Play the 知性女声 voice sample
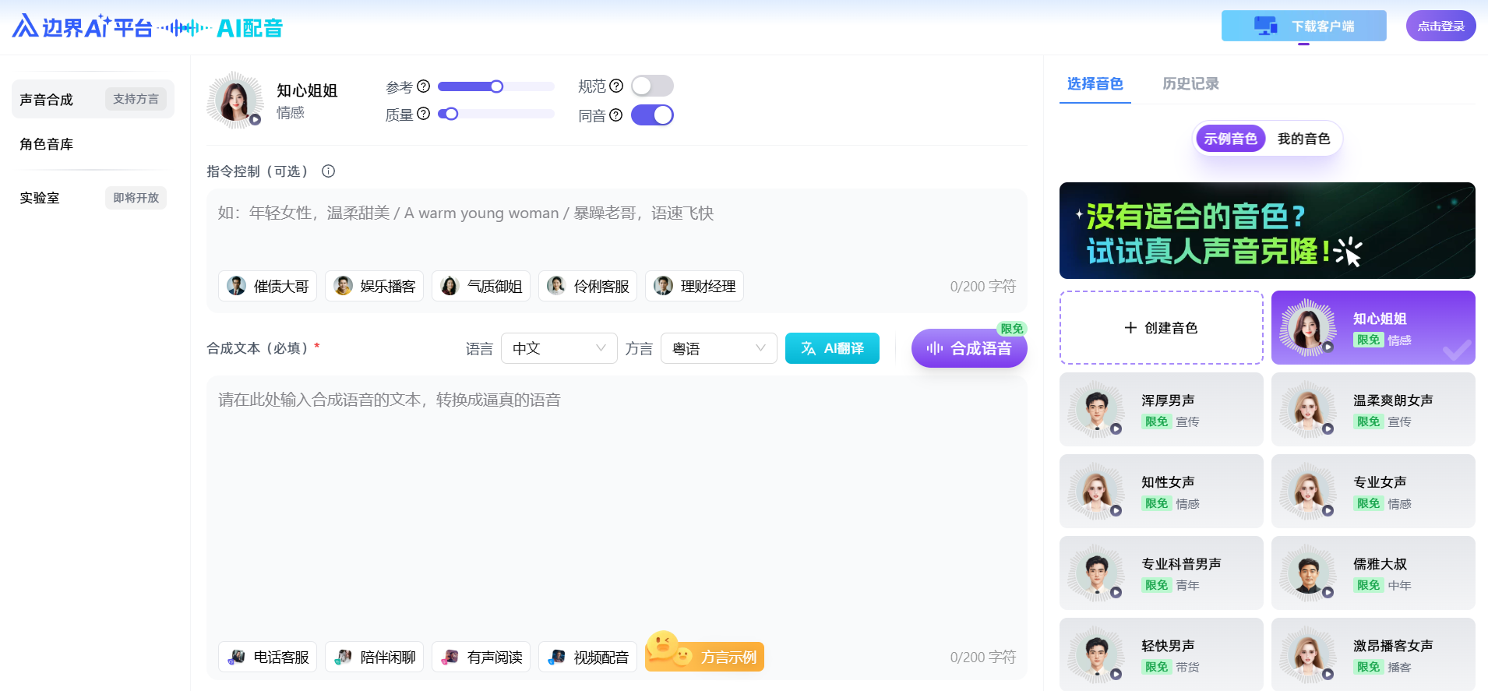This screenshot has height=691, width=1488. (1116, 510)
